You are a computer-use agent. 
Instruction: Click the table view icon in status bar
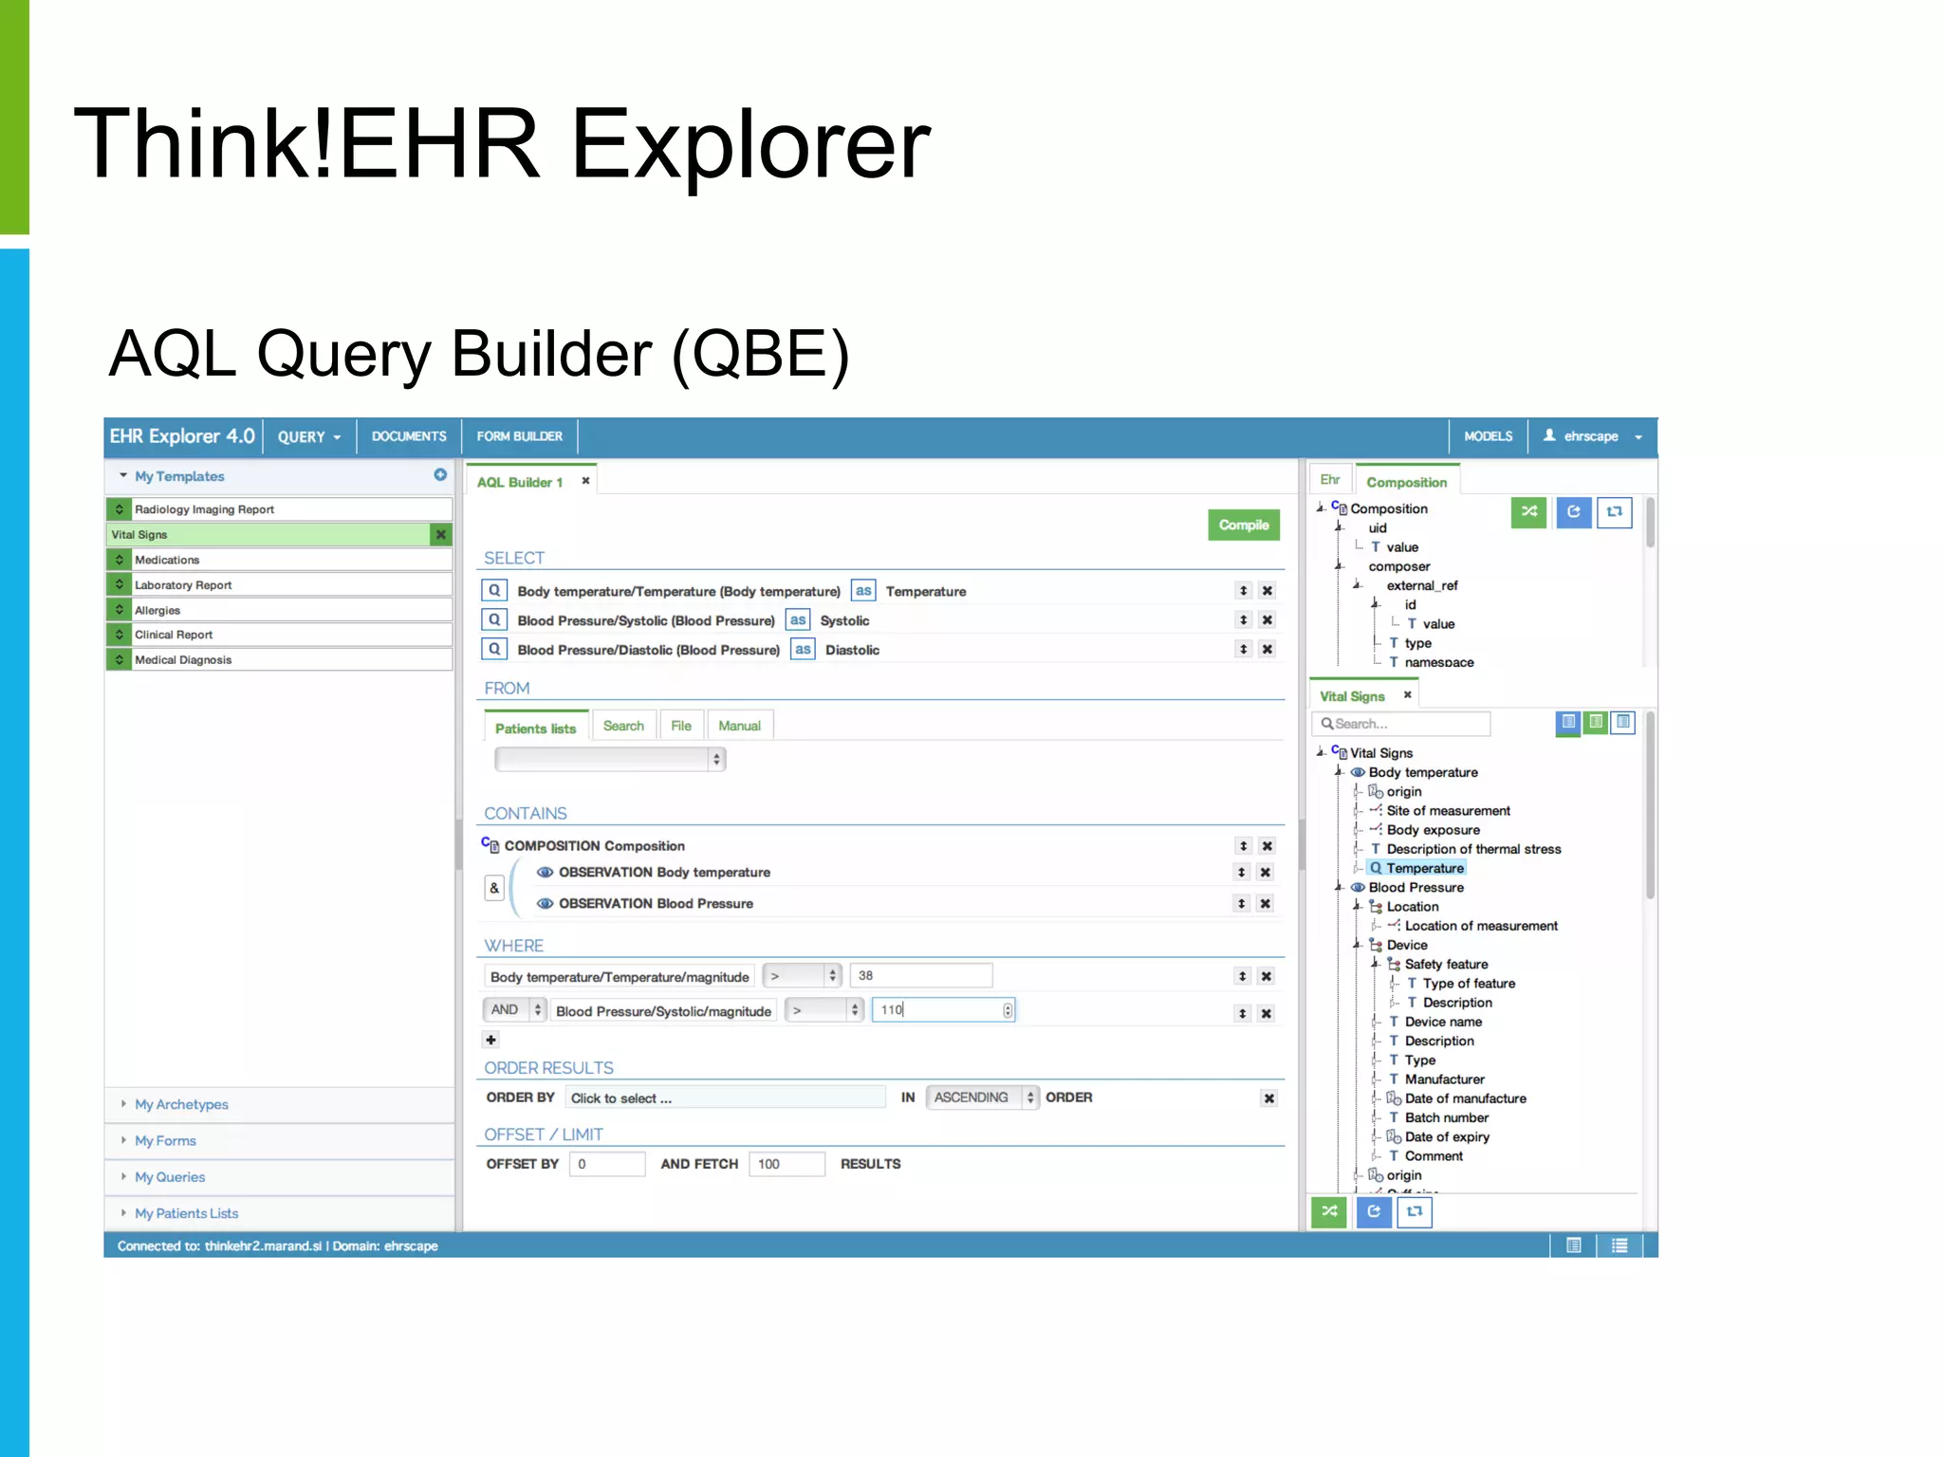pyautogui.click(x=1574, y=1245)
